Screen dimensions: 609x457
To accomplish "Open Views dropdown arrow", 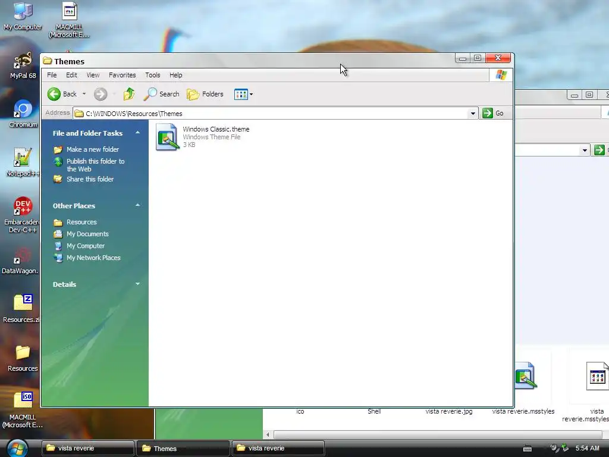I will click(x=252, y=94).
